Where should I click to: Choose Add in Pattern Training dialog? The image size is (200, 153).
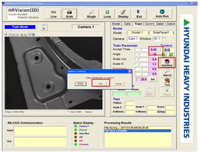(100, 84)
